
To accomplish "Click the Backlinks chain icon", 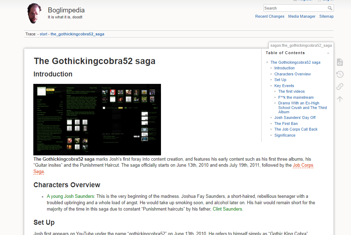I will coord(340,86).
